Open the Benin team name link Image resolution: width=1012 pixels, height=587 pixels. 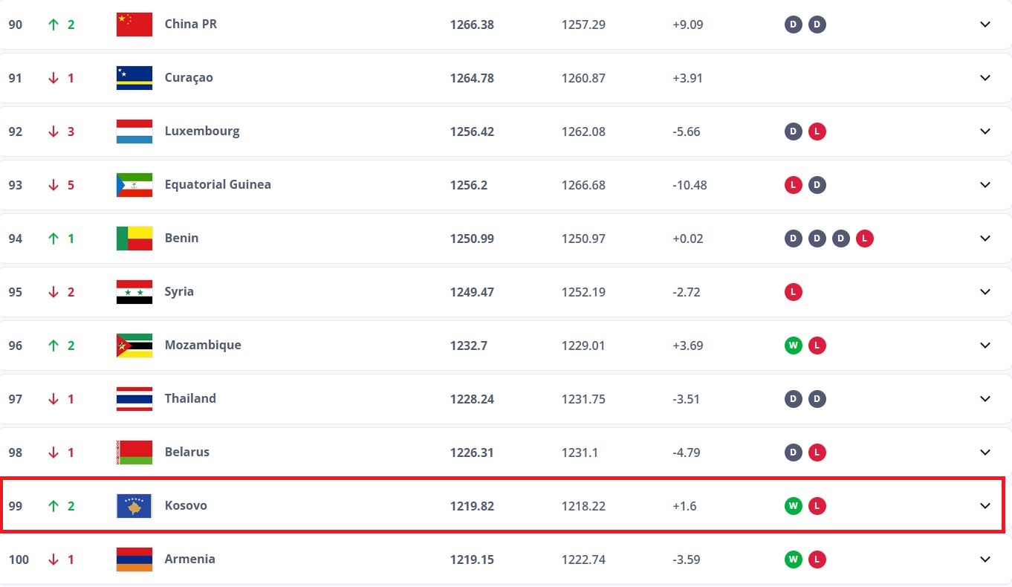coord(181,239)
